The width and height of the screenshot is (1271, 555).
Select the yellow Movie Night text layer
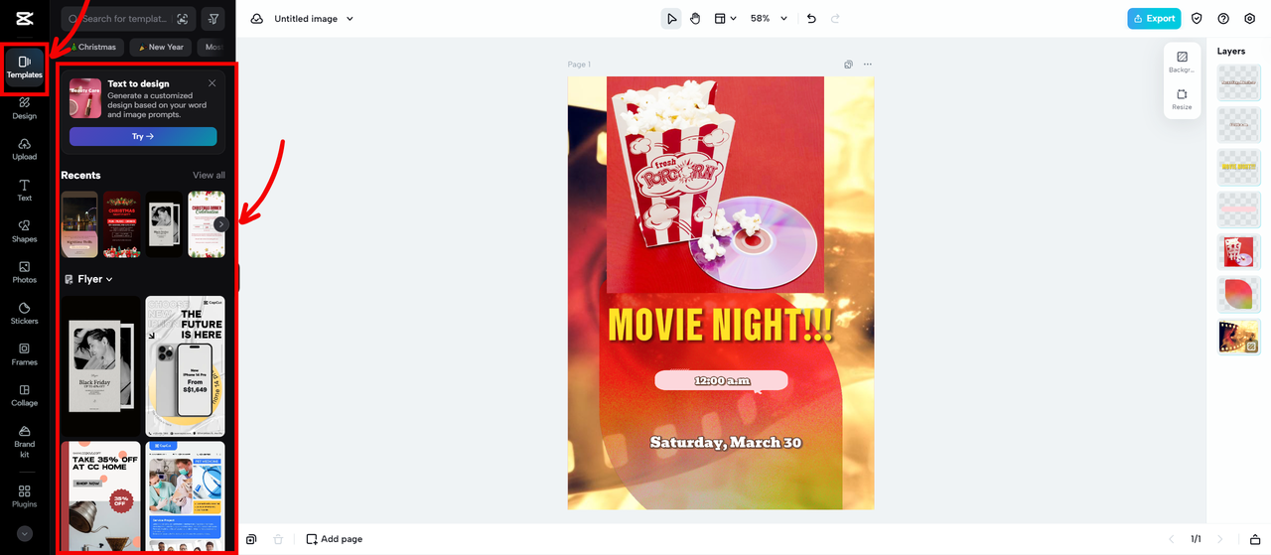1239,167
